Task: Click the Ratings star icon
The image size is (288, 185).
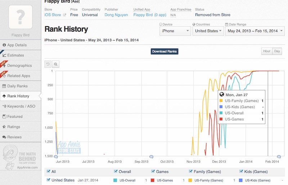Action: pyautogui.click(x=4, y=127)
